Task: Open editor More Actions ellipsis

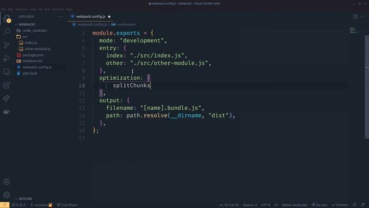Action: 363,17
